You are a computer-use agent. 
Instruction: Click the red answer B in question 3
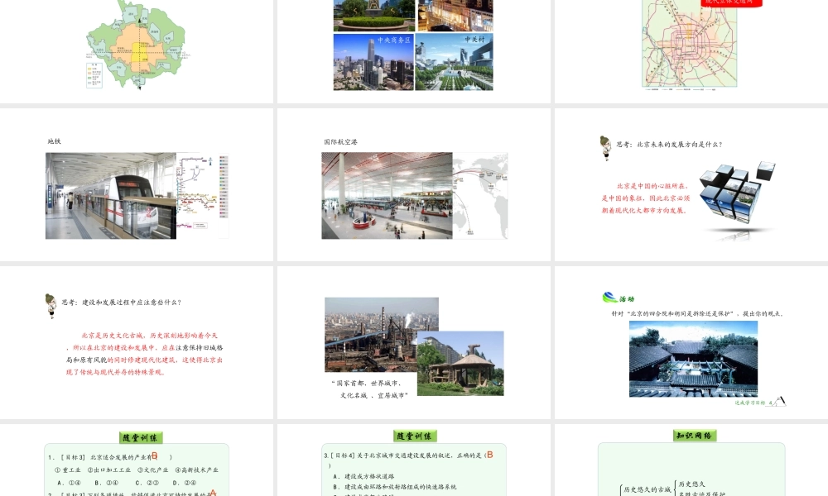click(489, 455)
